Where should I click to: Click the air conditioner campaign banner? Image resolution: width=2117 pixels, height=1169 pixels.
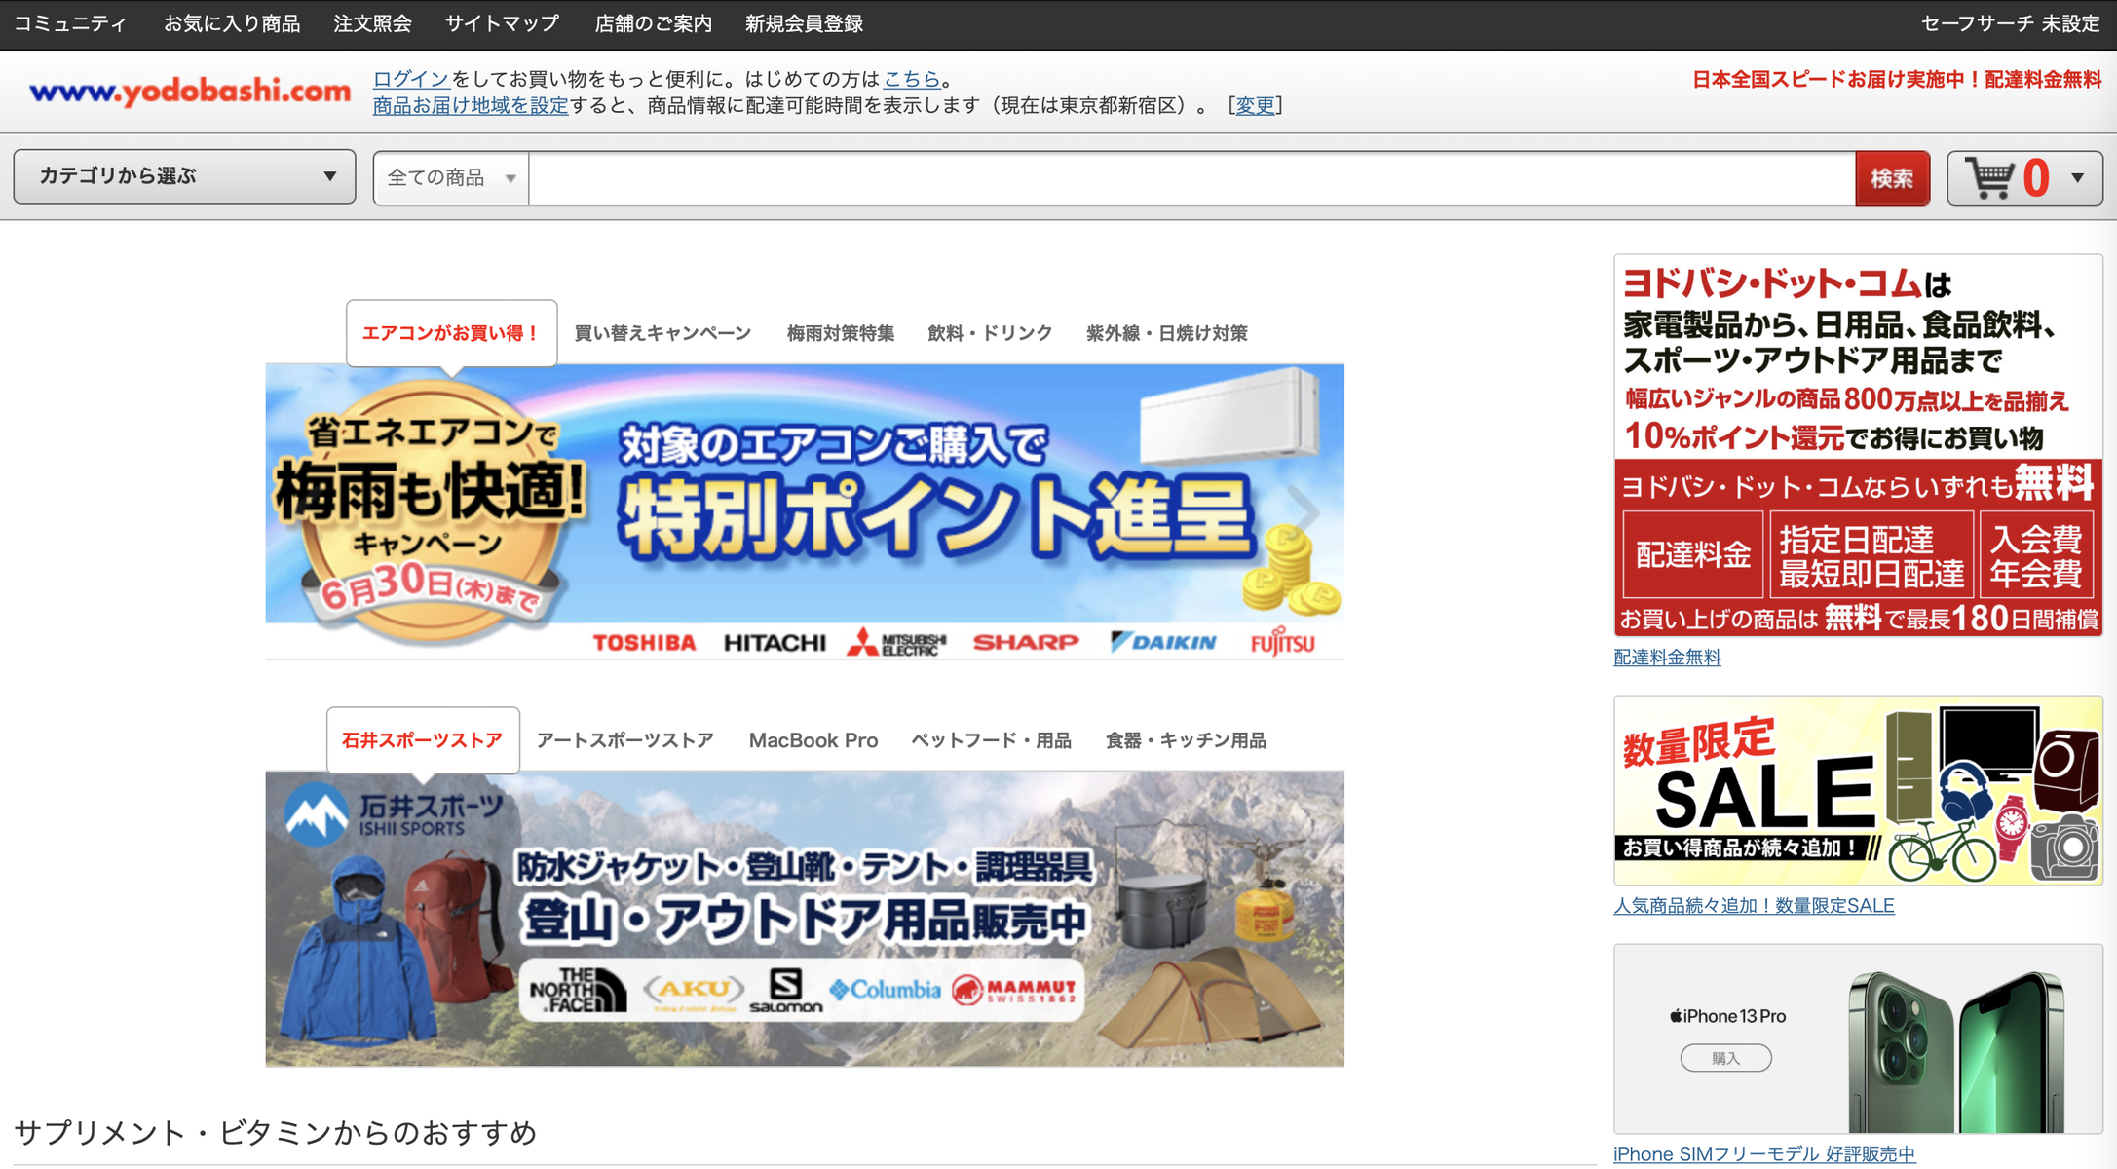coord(805,511)
